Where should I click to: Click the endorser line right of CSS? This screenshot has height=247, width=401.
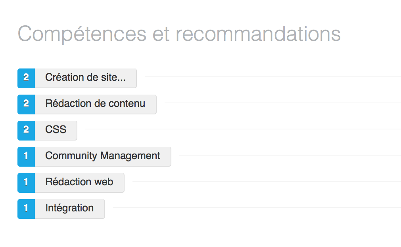[243, 129]
